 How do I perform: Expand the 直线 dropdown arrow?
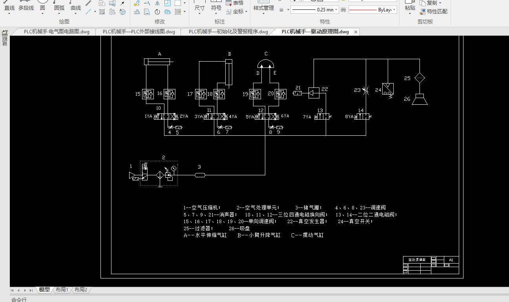click(x=9, y=14)
